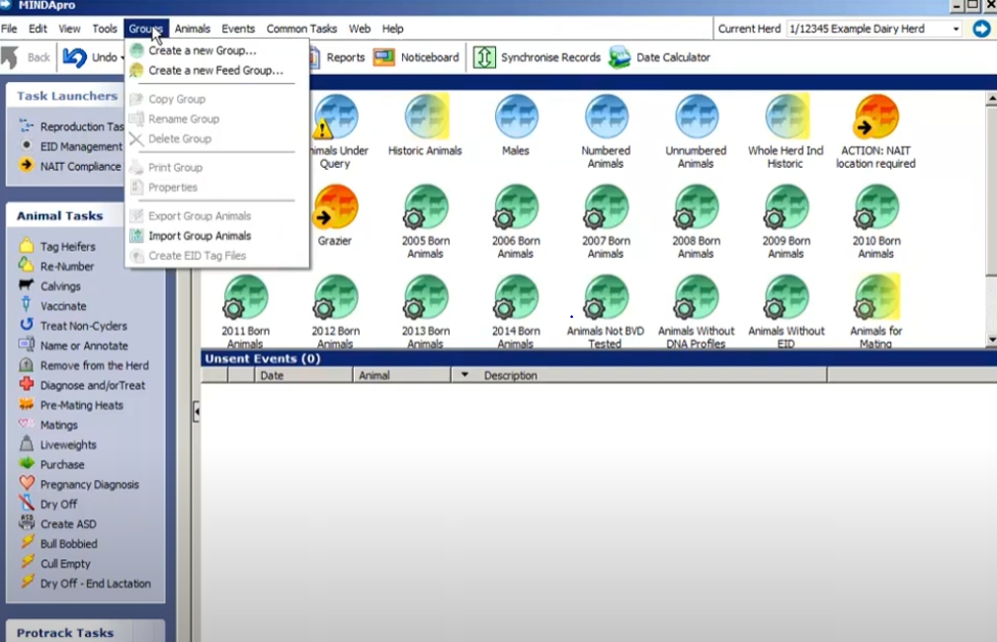This screenshot has height=642, width=997.
Task: Open the Tools menu
Action: [105, 29]
